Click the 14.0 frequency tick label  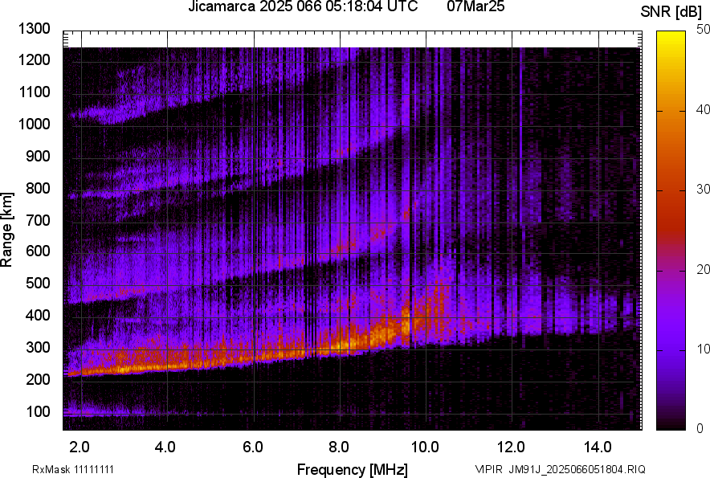[598, 447]
